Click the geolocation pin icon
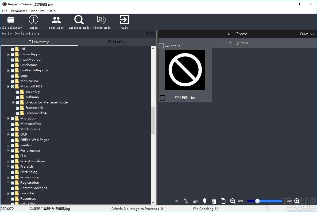Viewport: 317px width, 212px height. point(204,201)
